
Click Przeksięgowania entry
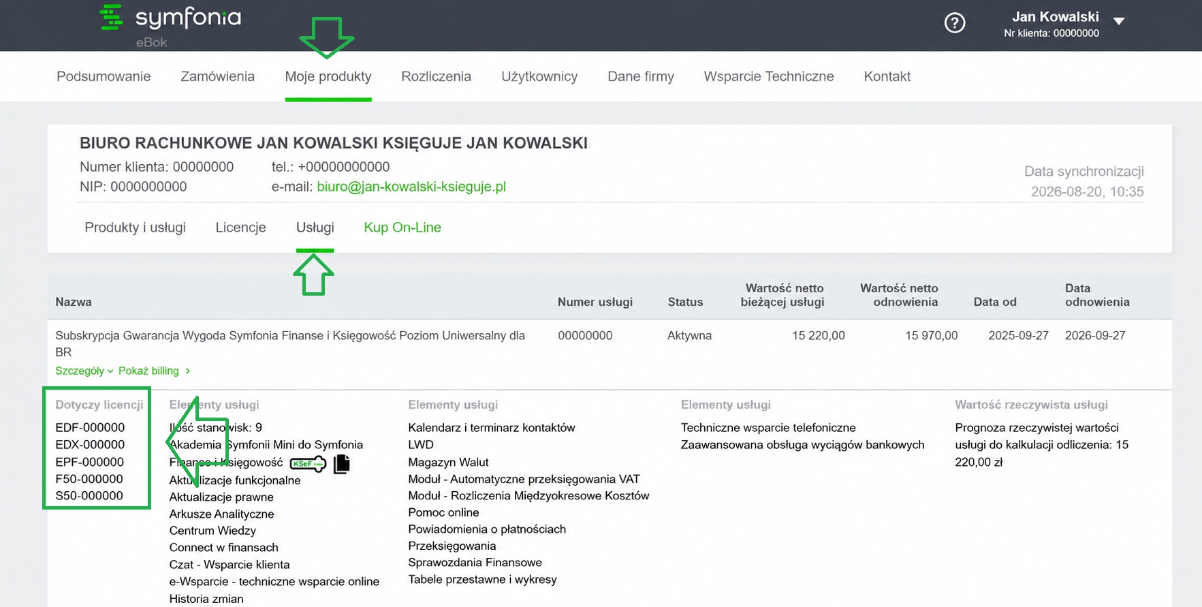452,546
